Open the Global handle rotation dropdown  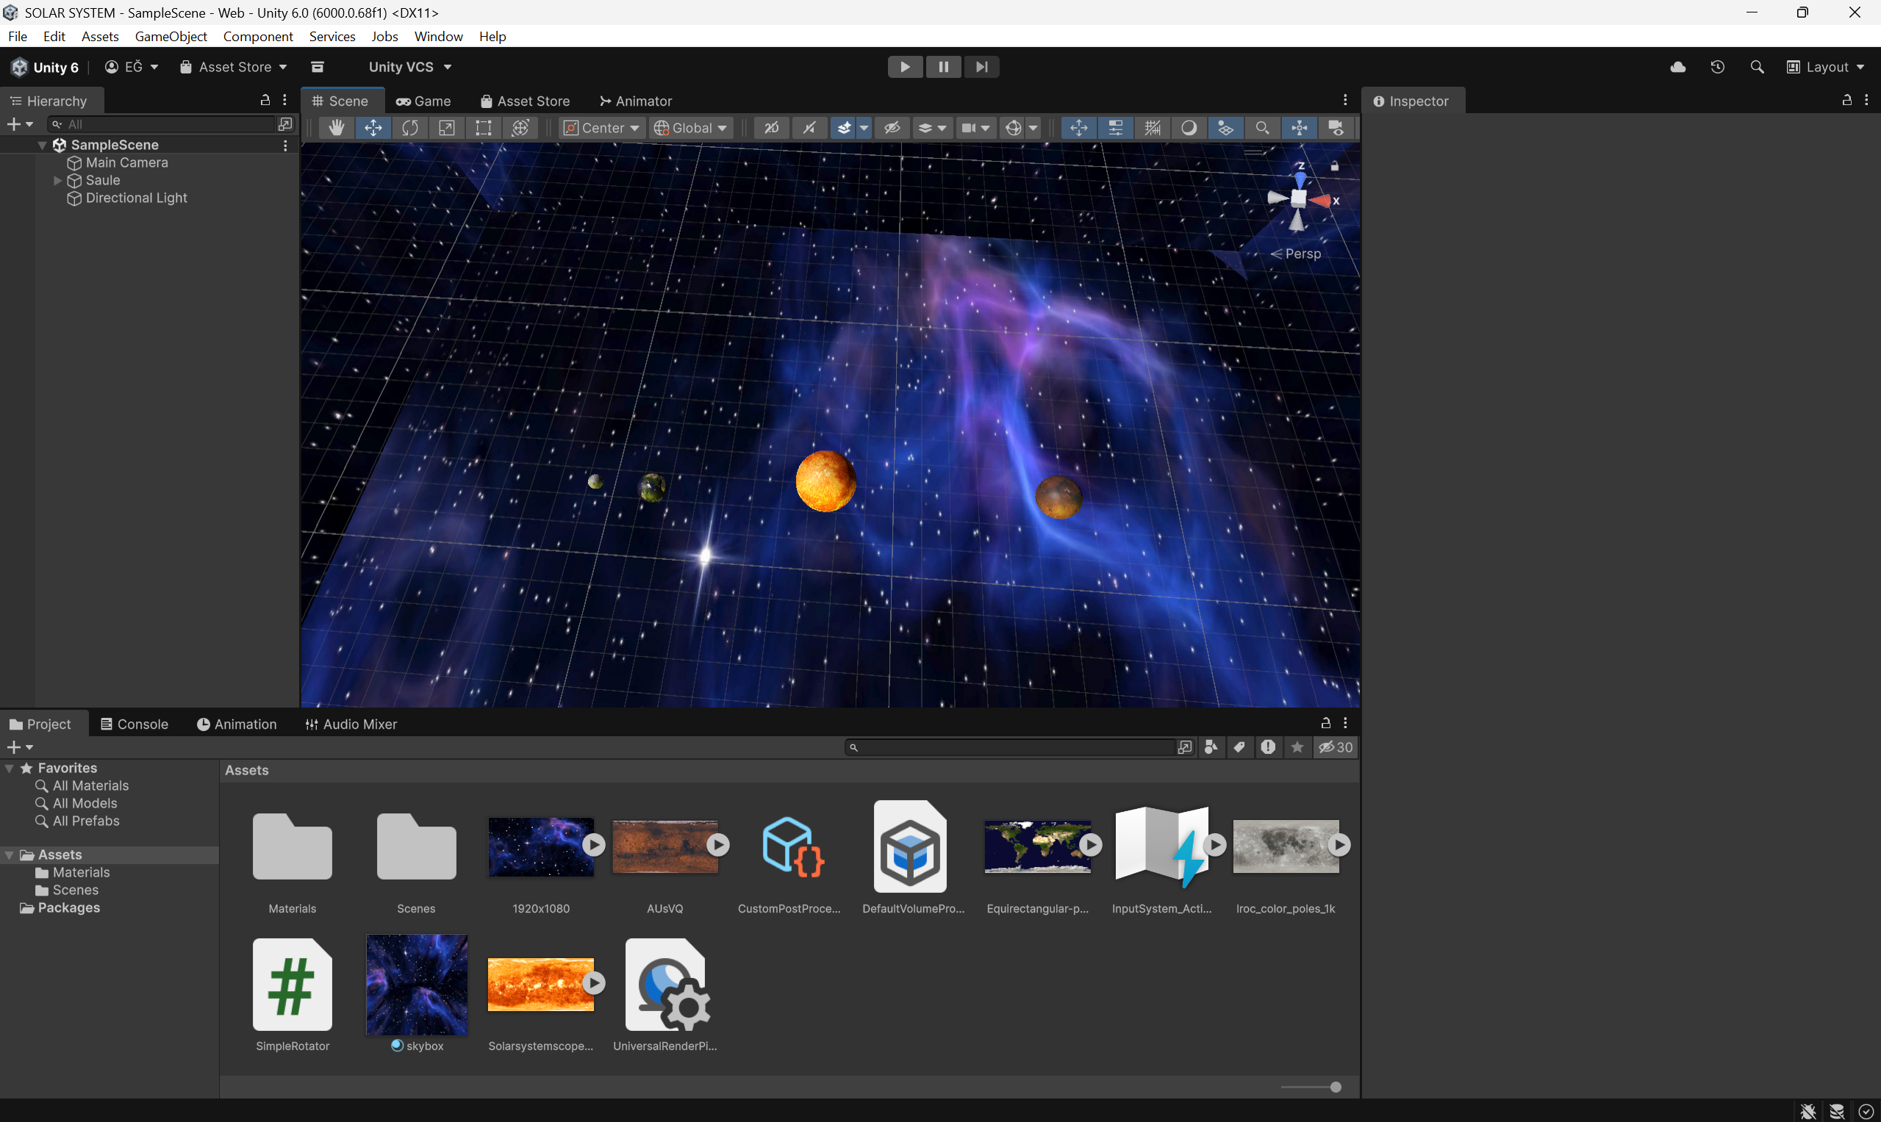click(690, 128)
